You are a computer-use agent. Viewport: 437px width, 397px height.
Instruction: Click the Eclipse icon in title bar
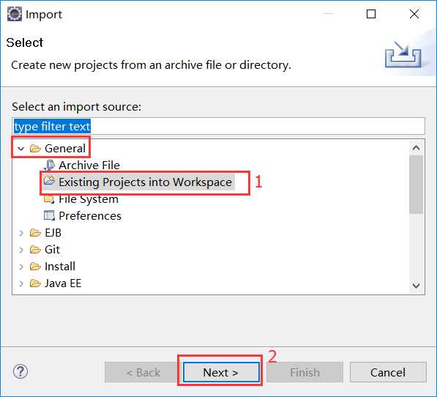15,14
